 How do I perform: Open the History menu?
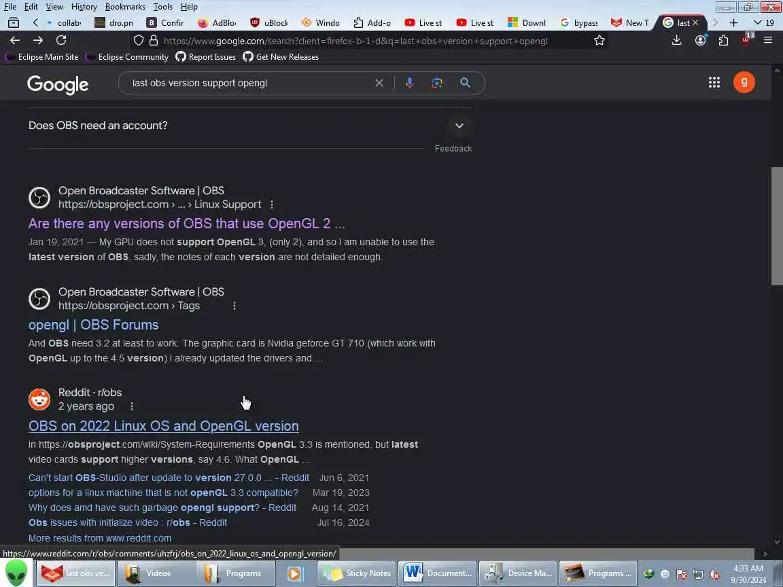(84, 7)
